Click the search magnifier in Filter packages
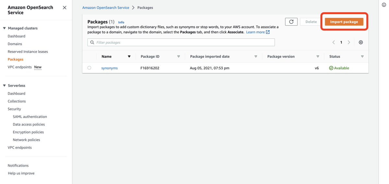 92,42
